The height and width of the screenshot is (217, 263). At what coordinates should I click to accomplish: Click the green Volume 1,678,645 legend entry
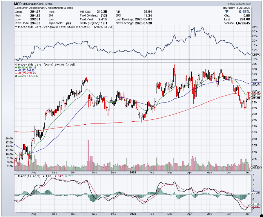tap(26, 76)
